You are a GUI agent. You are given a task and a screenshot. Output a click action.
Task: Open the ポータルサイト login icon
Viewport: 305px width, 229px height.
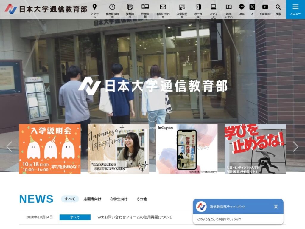coord(198,7)
